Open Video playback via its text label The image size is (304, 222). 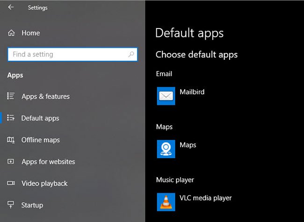pos(44,183)
